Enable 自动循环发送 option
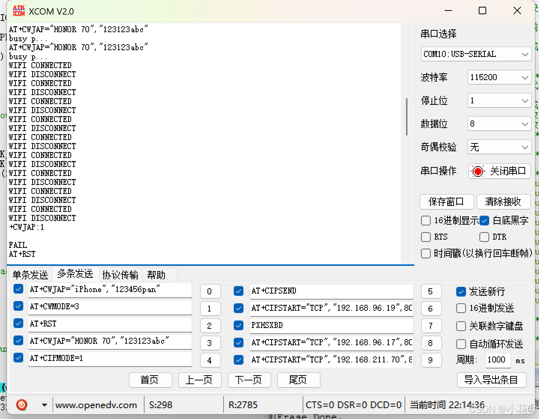Image resolution: width=539 pixels, height=419 pixels. (461, 344)
